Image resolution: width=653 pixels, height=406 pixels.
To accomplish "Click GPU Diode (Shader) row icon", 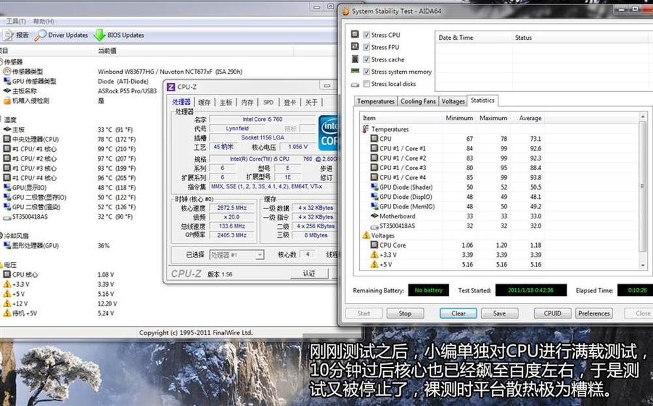I will pos(374,187).
